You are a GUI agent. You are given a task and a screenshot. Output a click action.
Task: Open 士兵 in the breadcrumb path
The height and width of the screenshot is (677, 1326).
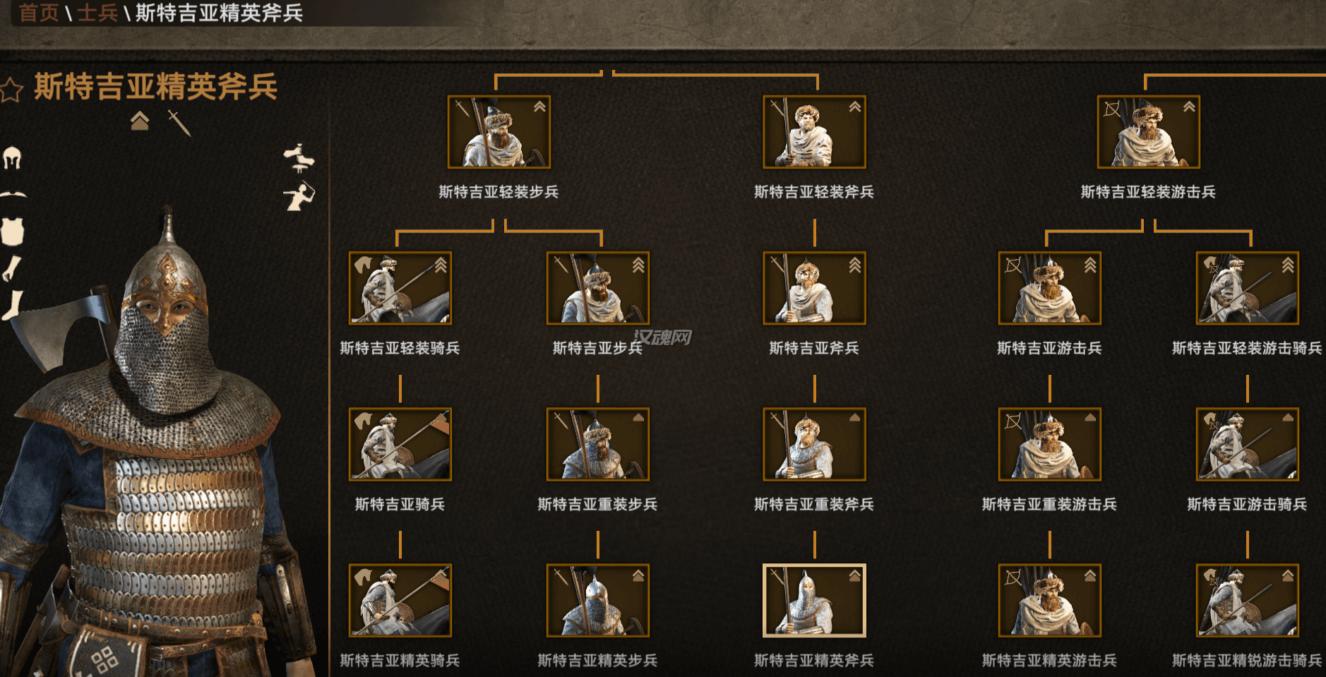tap(97, 13)
